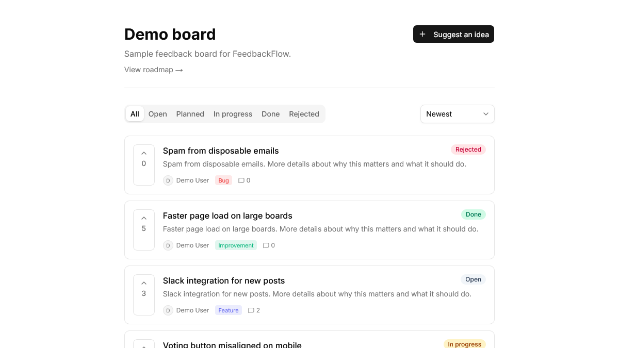Click Demo User avatar on Slack integration post
The image size is (619, 348).
pos(168,310)
